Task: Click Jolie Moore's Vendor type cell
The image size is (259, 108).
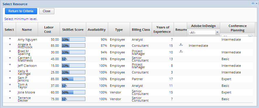Action: [115, 92]
